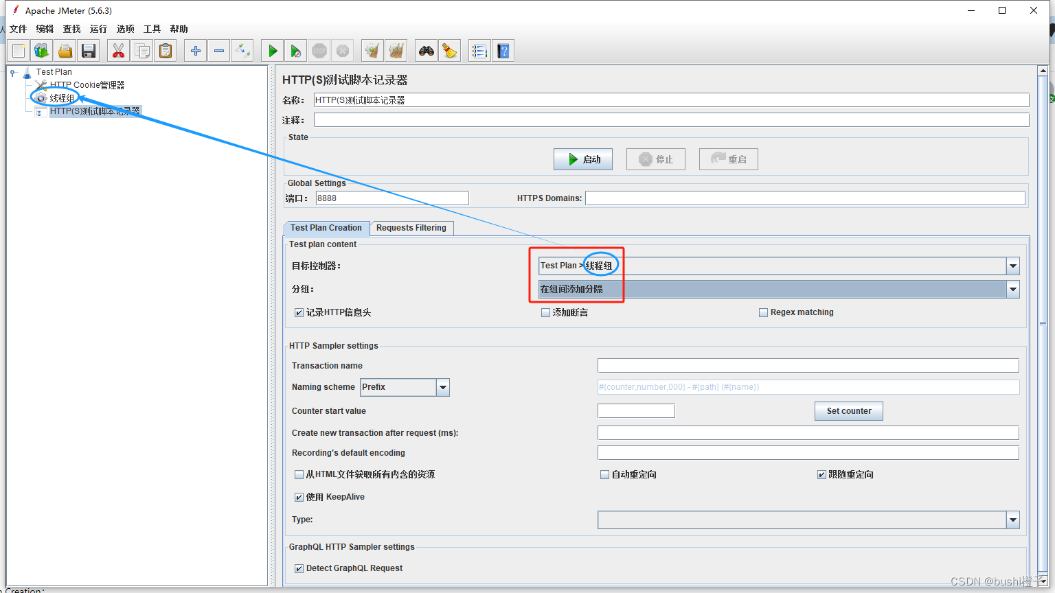Click the 启动 button to start recorder
The height and width of the screenshot is (593, 1055).
[583, 159]
